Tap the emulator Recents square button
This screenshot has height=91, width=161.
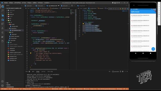tap(150, 53)
